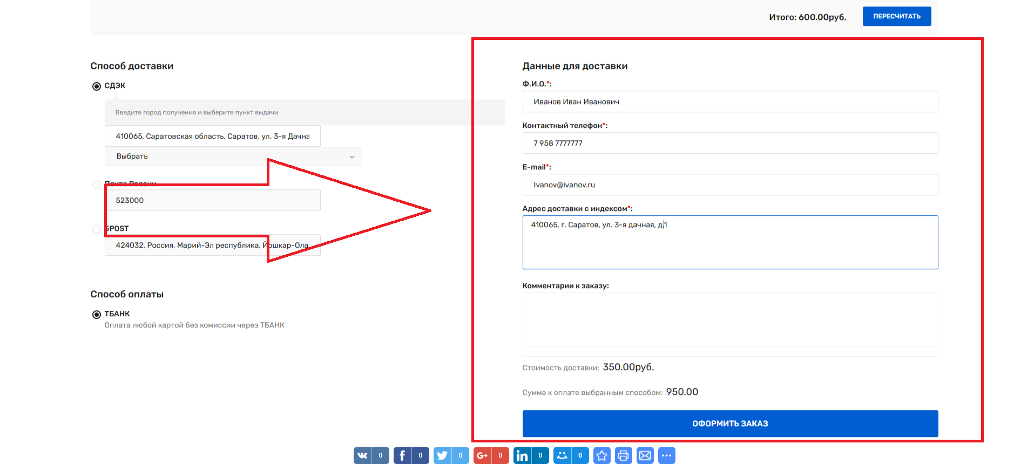The image size is (1014, 464).
Task: Click the ПЕРЕСЧИТАТЬ button
Action: pos(896,16)
